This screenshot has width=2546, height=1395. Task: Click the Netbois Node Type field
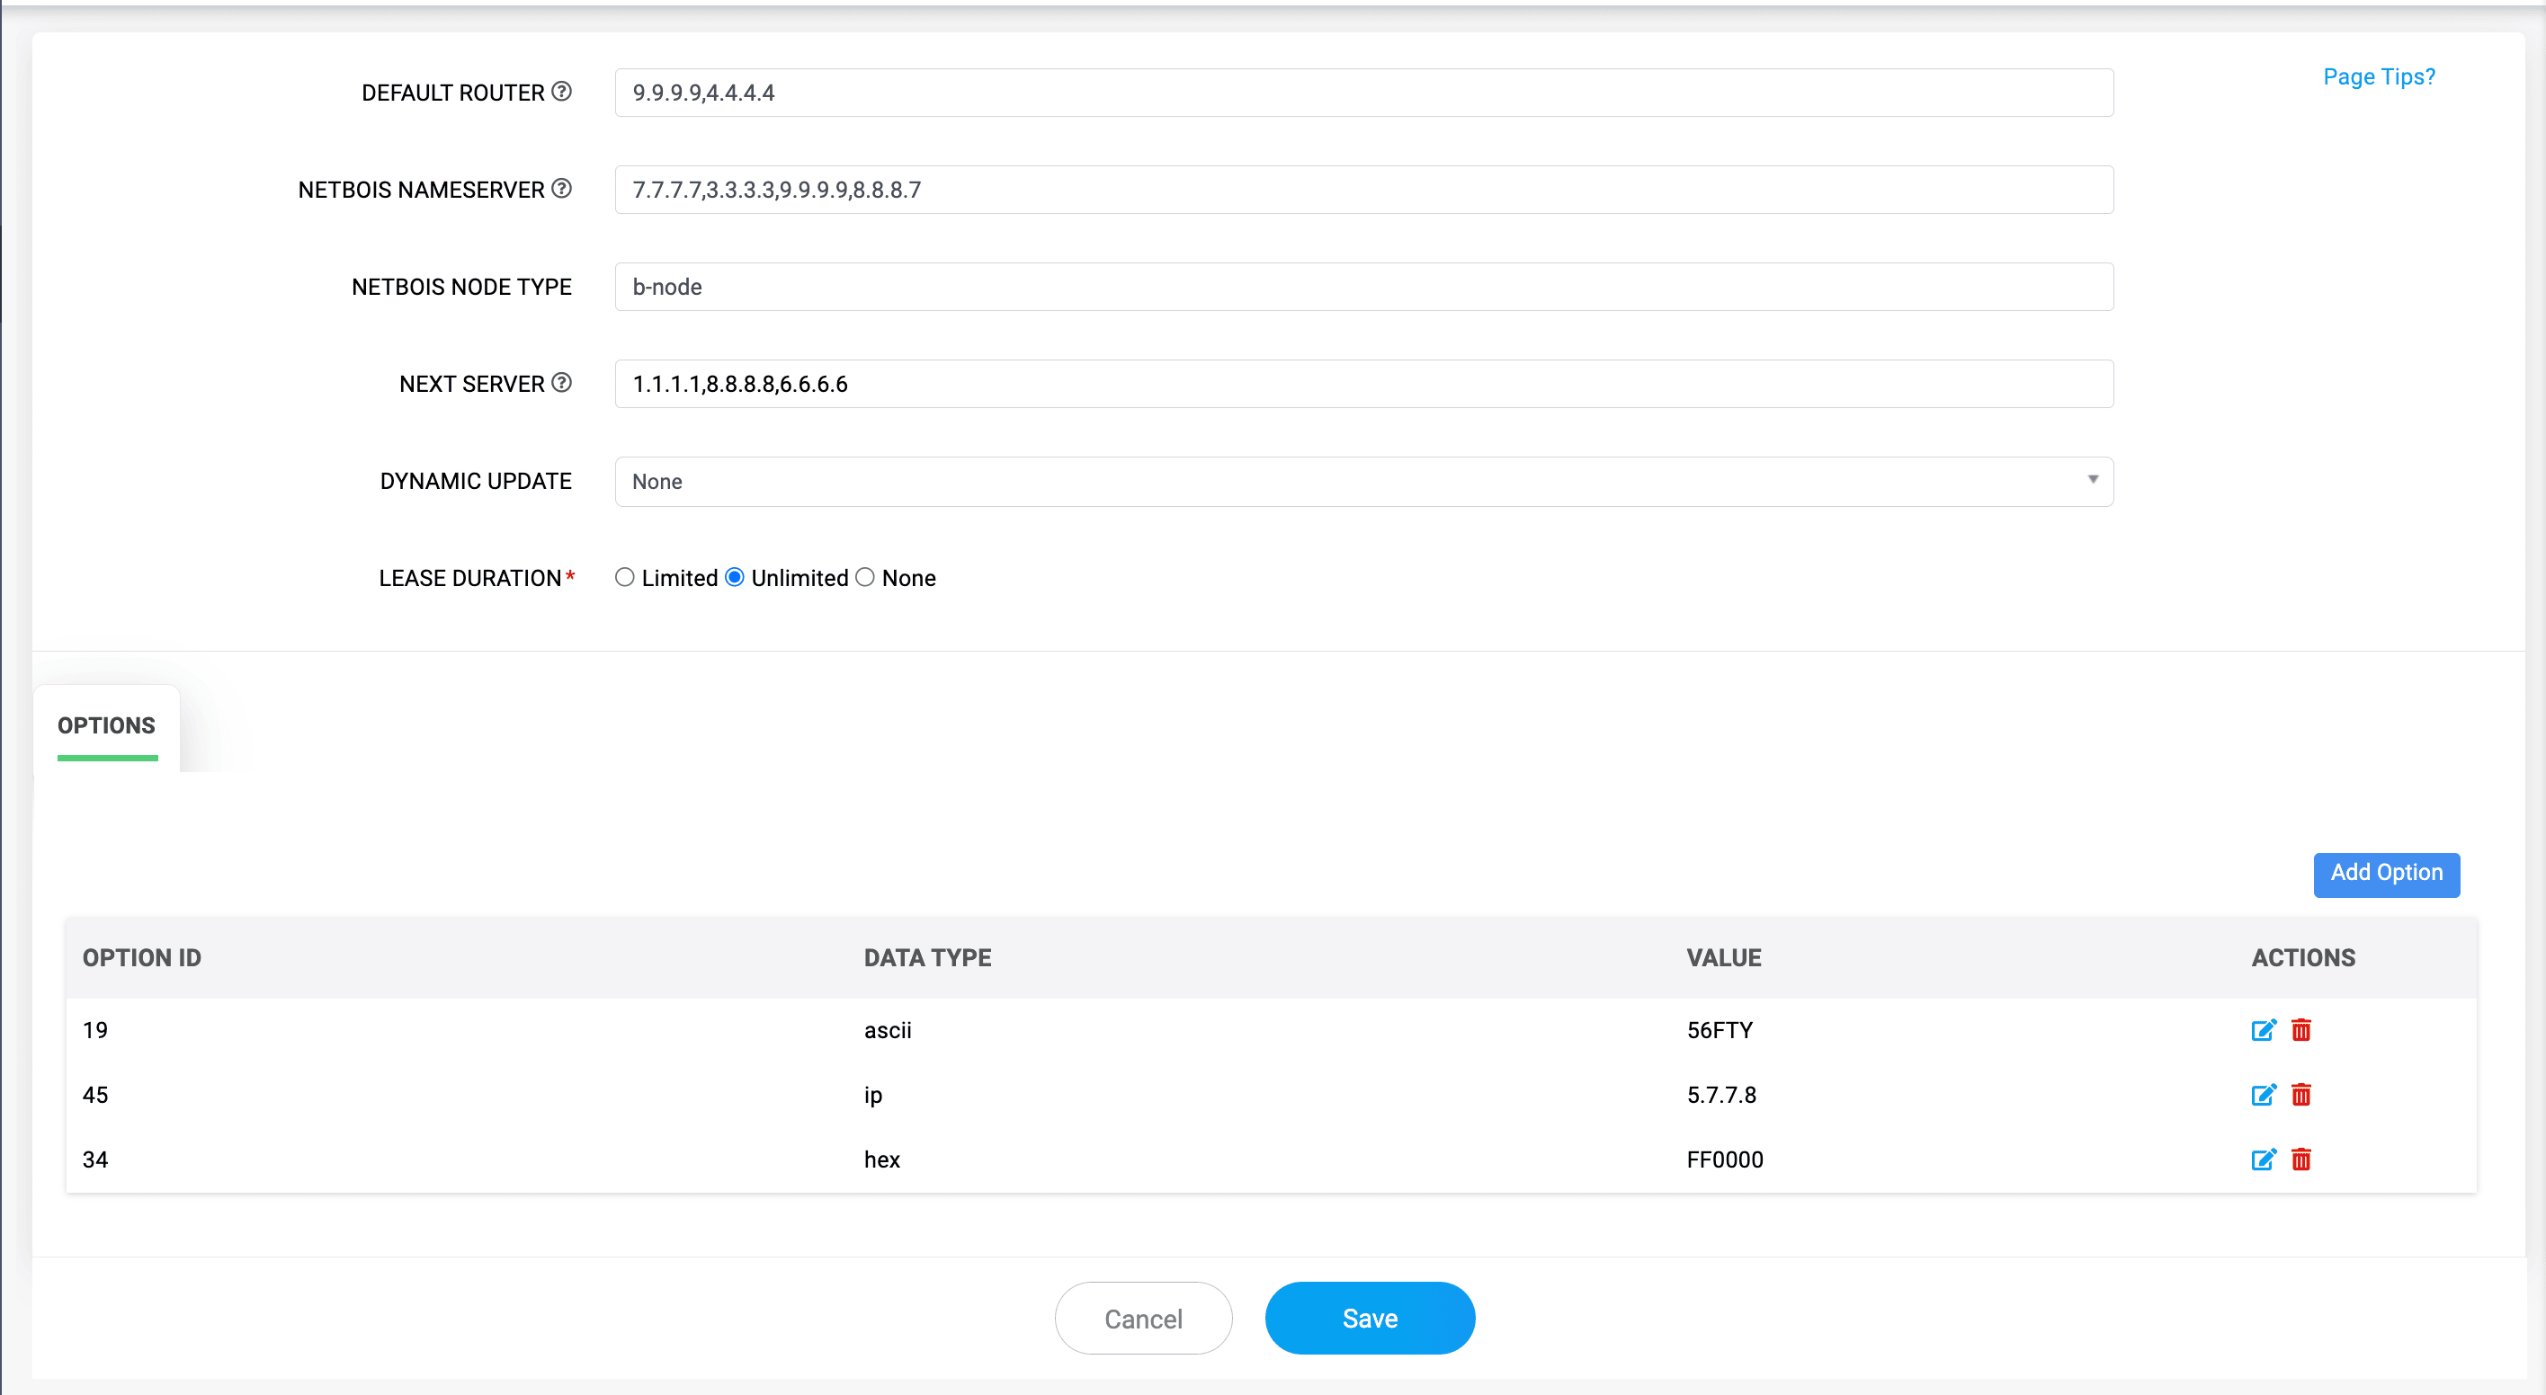pyautogui.click(x=1363, y=287)
